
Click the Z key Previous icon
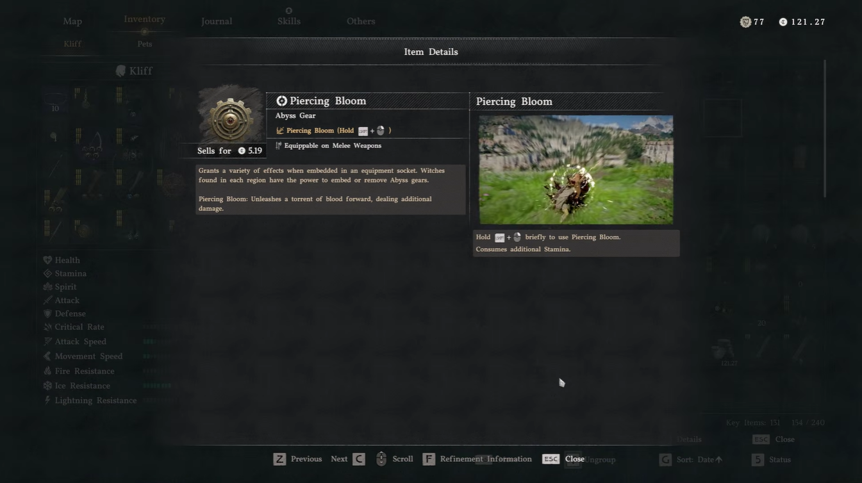(x=279, y=459)
